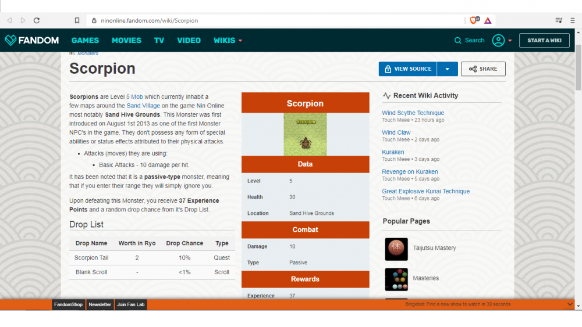
Task: Collapse the bottom bar with the chevron
Action: 570,304
